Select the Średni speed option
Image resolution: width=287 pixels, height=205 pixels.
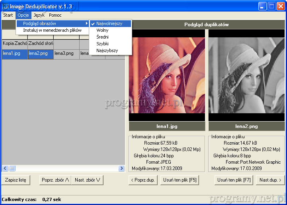click(x=102, y=37)
